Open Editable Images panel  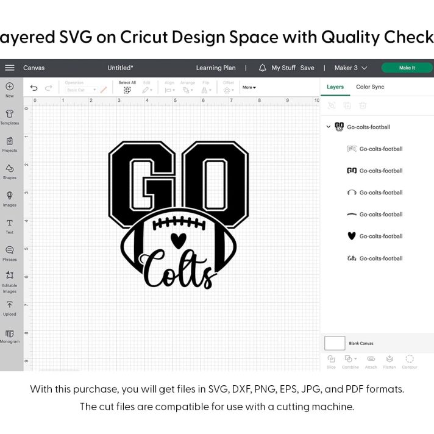[9, 282]
